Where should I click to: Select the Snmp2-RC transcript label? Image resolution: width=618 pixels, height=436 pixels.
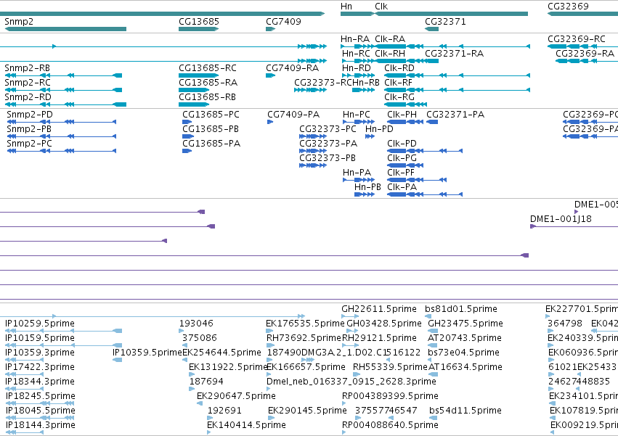click(28, 83)
